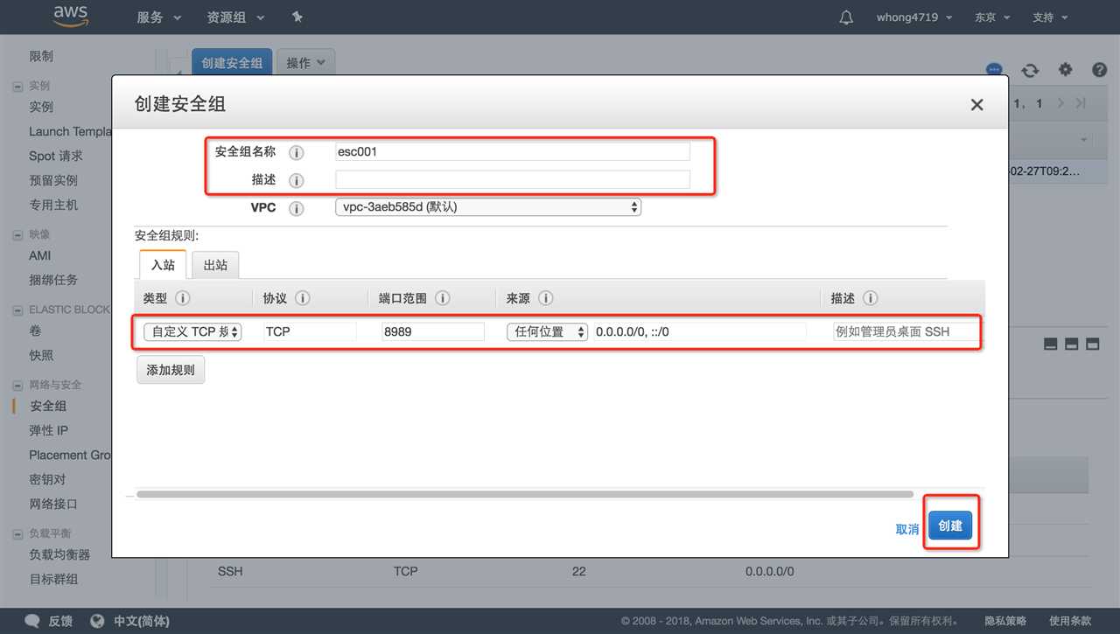Open 网络接口 in the sidebar
Screen dimensions: 1120x634
pyautogui.click(x=53, y=504)
